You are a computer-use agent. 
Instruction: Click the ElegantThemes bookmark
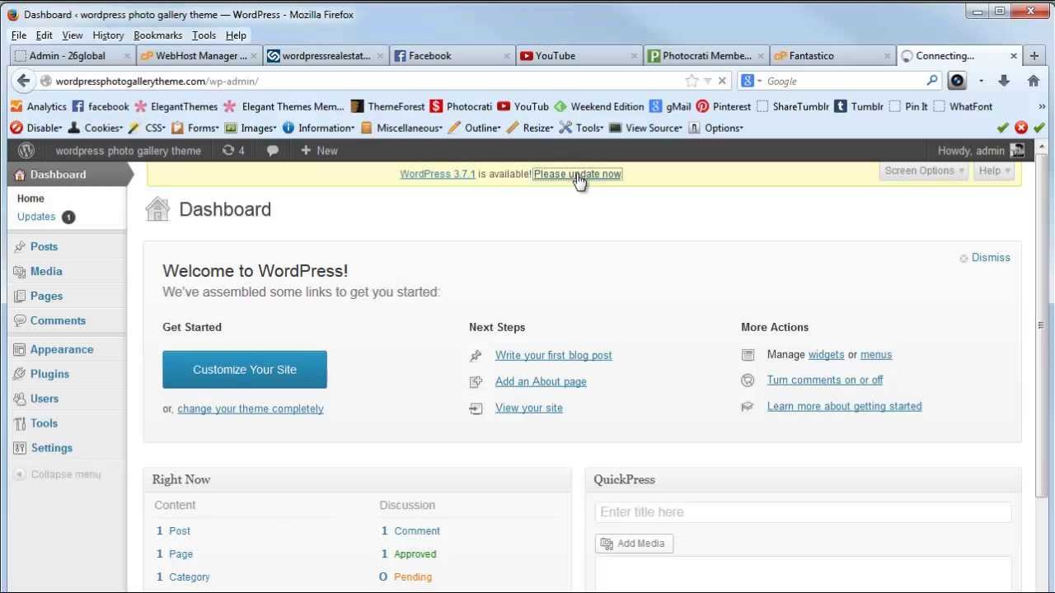[x=176, y=106]
